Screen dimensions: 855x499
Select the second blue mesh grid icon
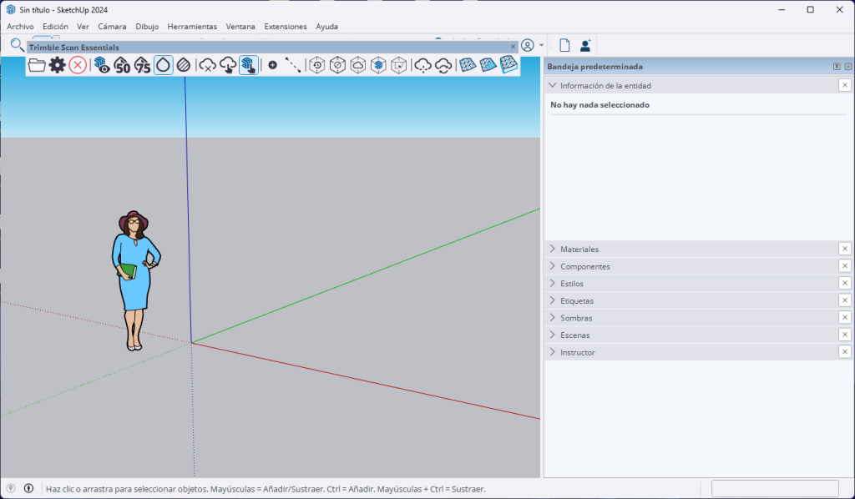pos(488,65)
